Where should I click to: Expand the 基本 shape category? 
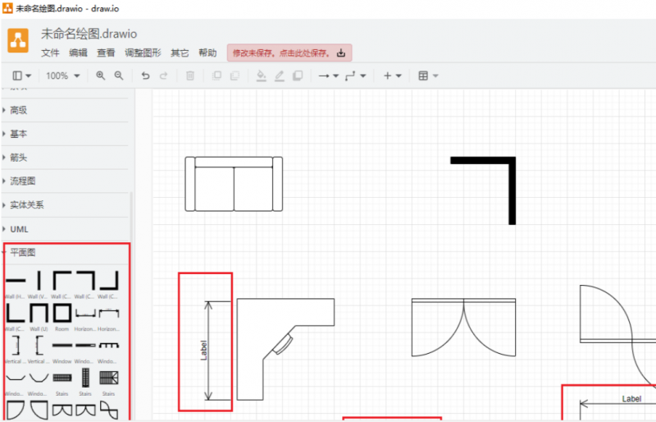[65, 134]
